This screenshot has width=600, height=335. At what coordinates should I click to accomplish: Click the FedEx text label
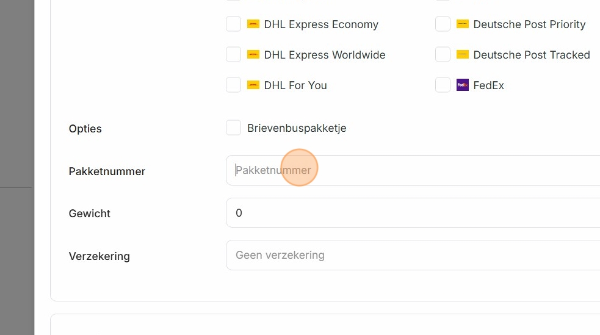pyautogui.click(x=489, y=85)
